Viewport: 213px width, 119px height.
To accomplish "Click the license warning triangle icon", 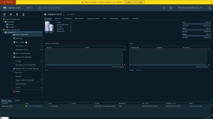I will (82, 2).
